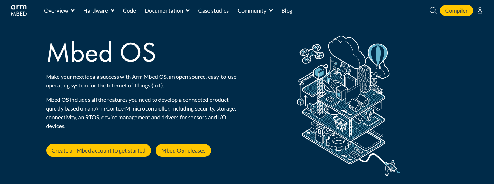Open the Case studies page
The image size is (494, 184).
coord(213,10)
